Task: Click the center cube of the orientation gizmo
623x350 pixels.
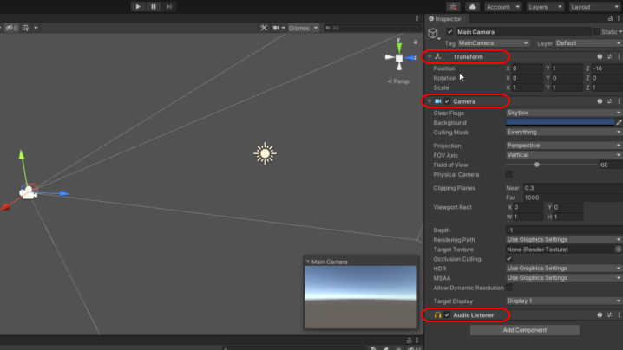Action: pos(399,58)
